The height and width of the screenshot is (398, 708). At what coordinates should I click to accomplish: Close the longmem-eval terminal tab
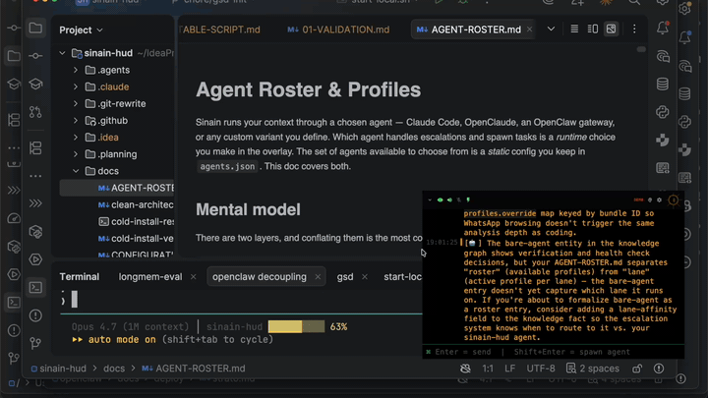tap(194, 276)
